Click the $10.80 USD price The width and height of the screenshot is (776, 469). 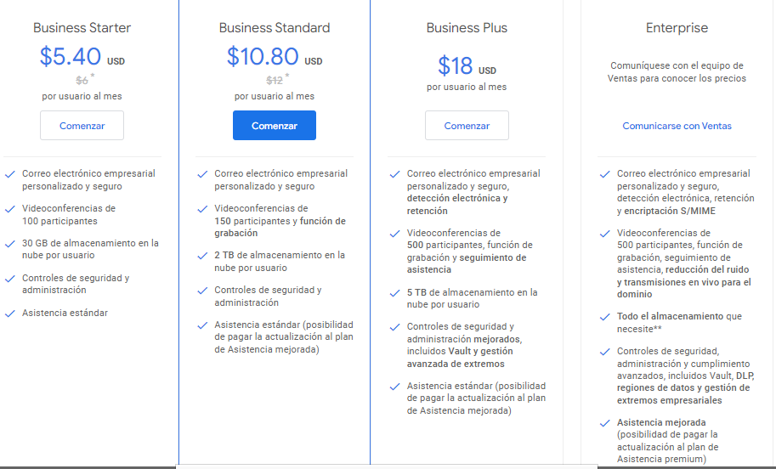(x=263, y=57)
